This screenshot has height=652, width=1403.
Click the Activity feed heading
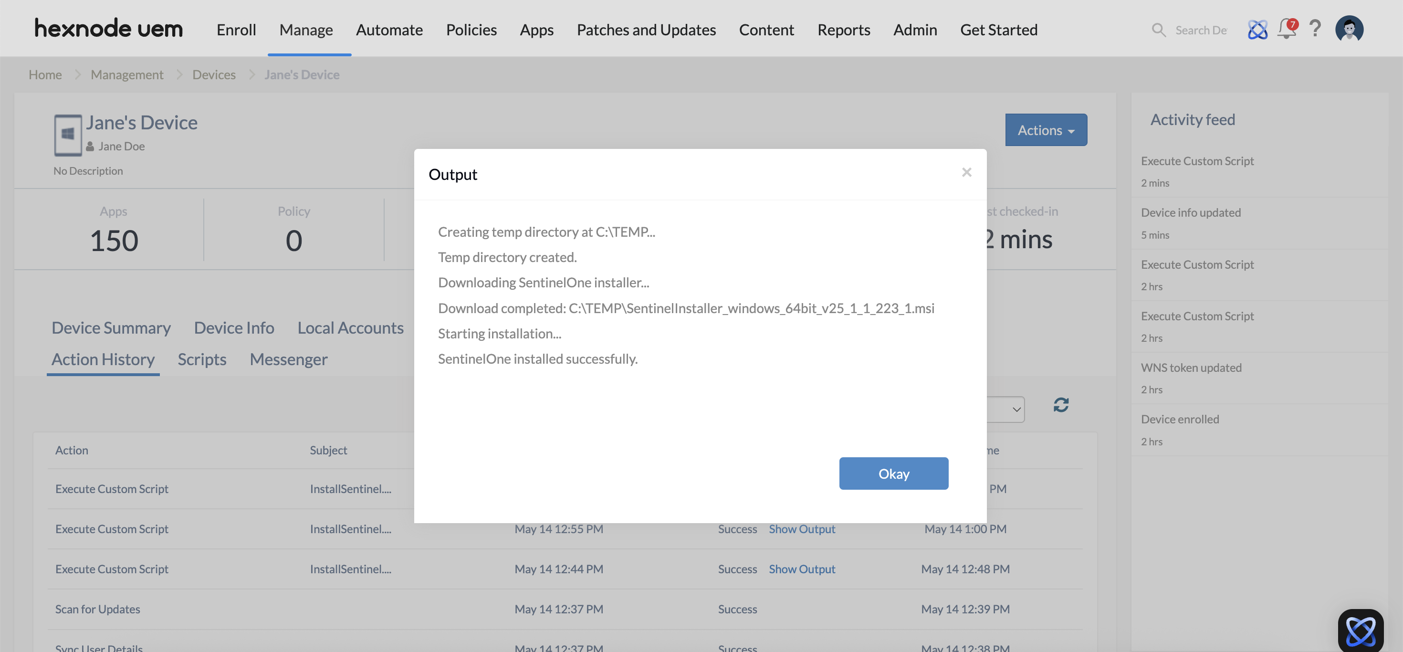pyautogui.click(x=1192, y=119)
